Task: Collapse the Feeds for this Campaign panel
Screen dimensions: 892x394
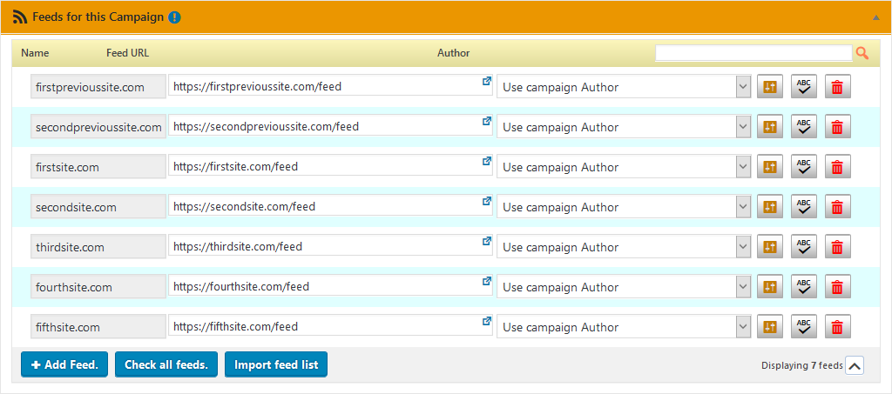Action: [x=876, y=17]
